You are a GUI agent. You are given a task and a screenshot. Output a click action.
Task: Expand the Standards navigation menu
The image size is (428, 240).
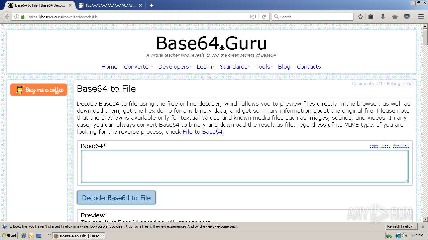click(234, 67)
